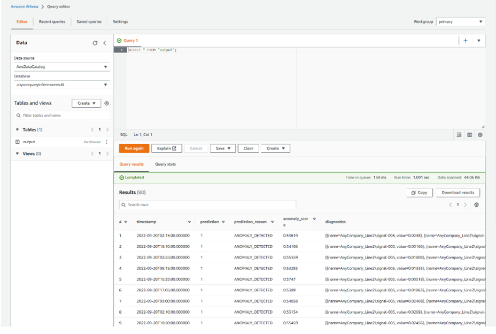Click the Filter tables and views field

click(x=62, y=115)
